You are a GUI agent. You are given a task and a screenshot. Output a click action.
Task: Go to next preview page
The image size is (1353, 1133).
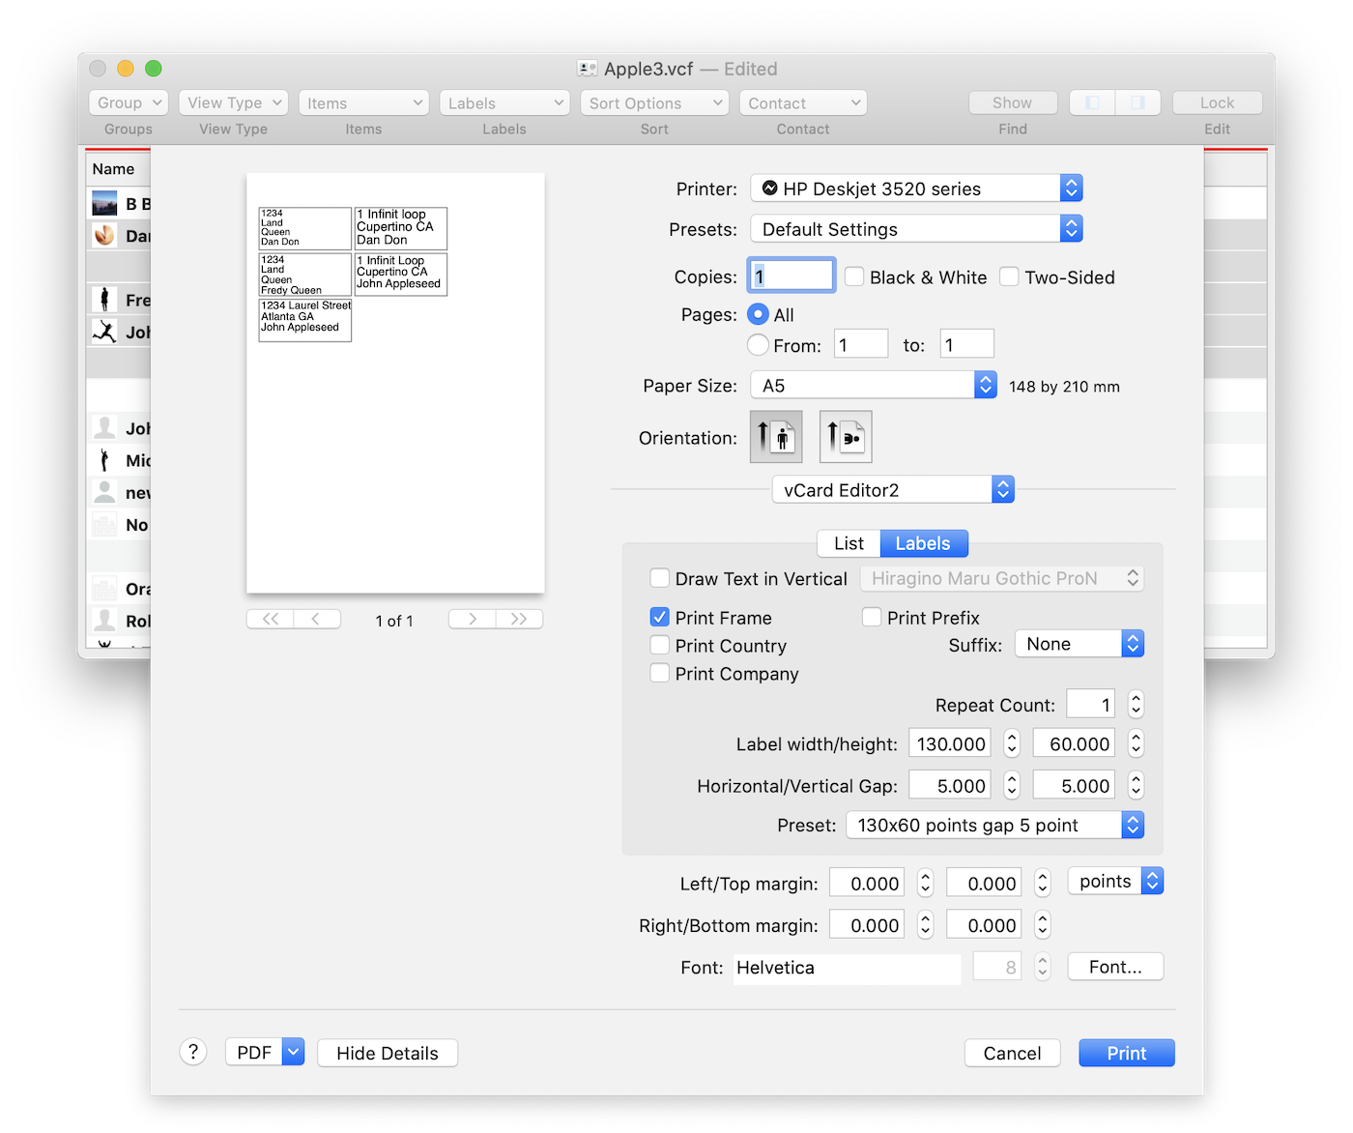point(473,619)
